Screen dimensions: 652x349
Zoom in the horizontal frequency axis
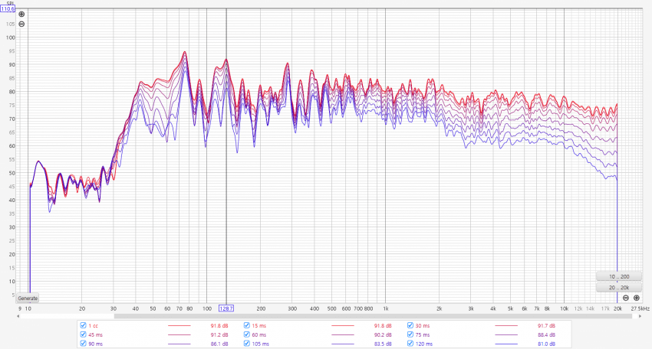tap(637, 298)
